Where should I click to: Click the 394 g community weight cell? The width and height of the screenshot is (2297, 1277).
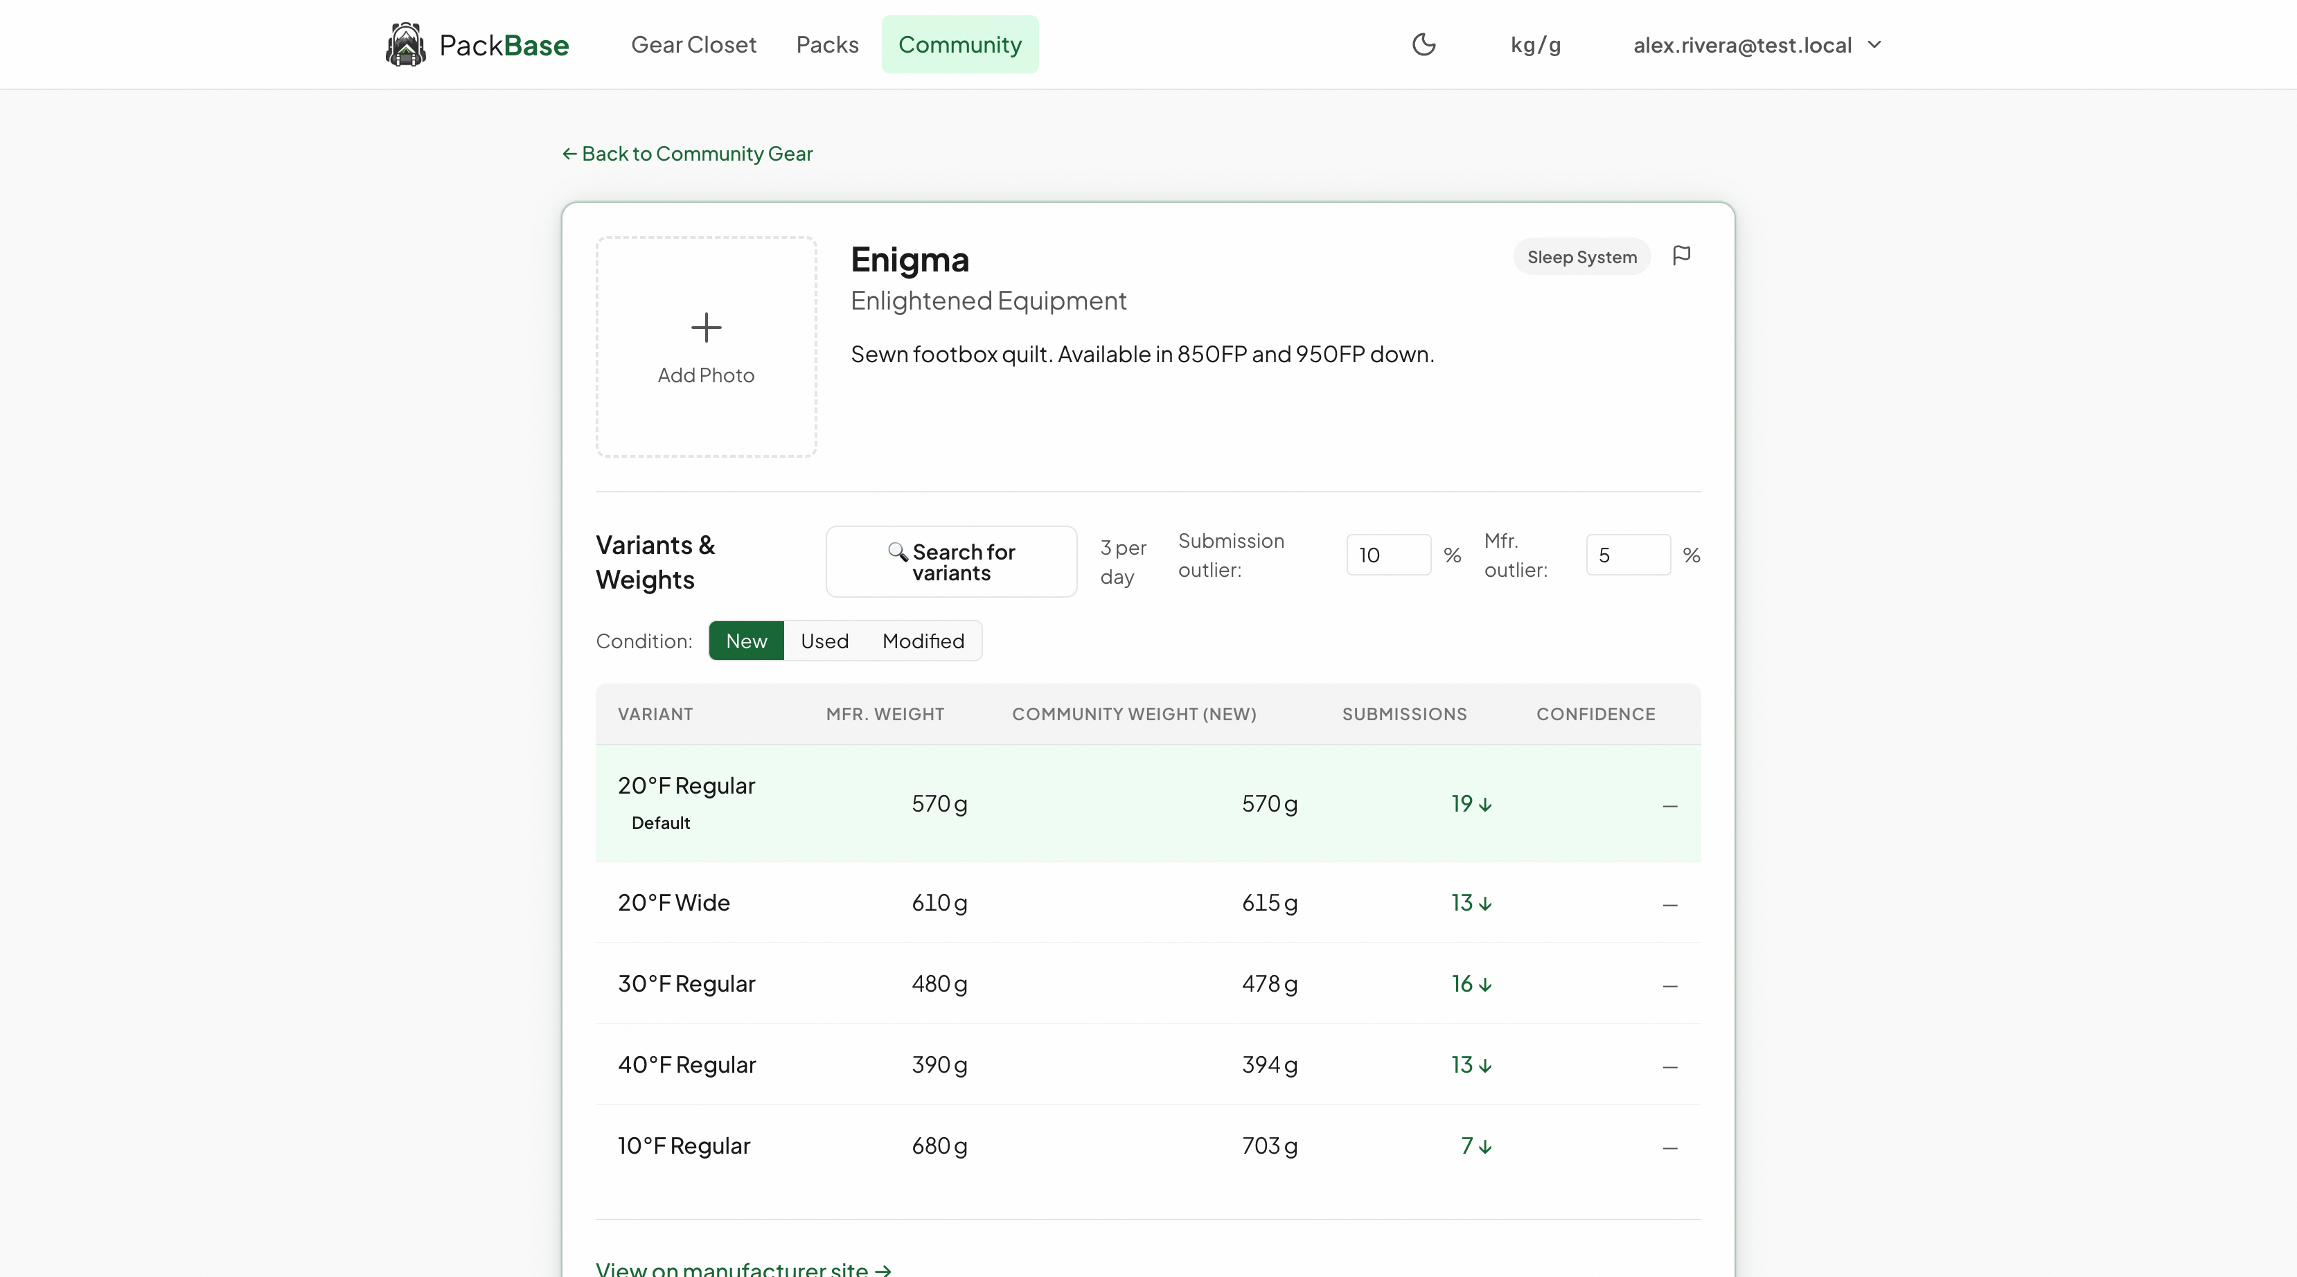click(x=1270, y=1065)
